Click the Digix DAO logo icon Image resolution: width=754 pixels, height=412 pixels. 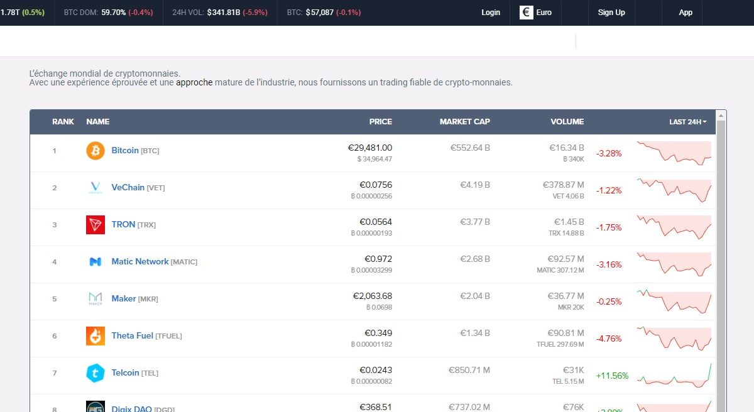96,406
